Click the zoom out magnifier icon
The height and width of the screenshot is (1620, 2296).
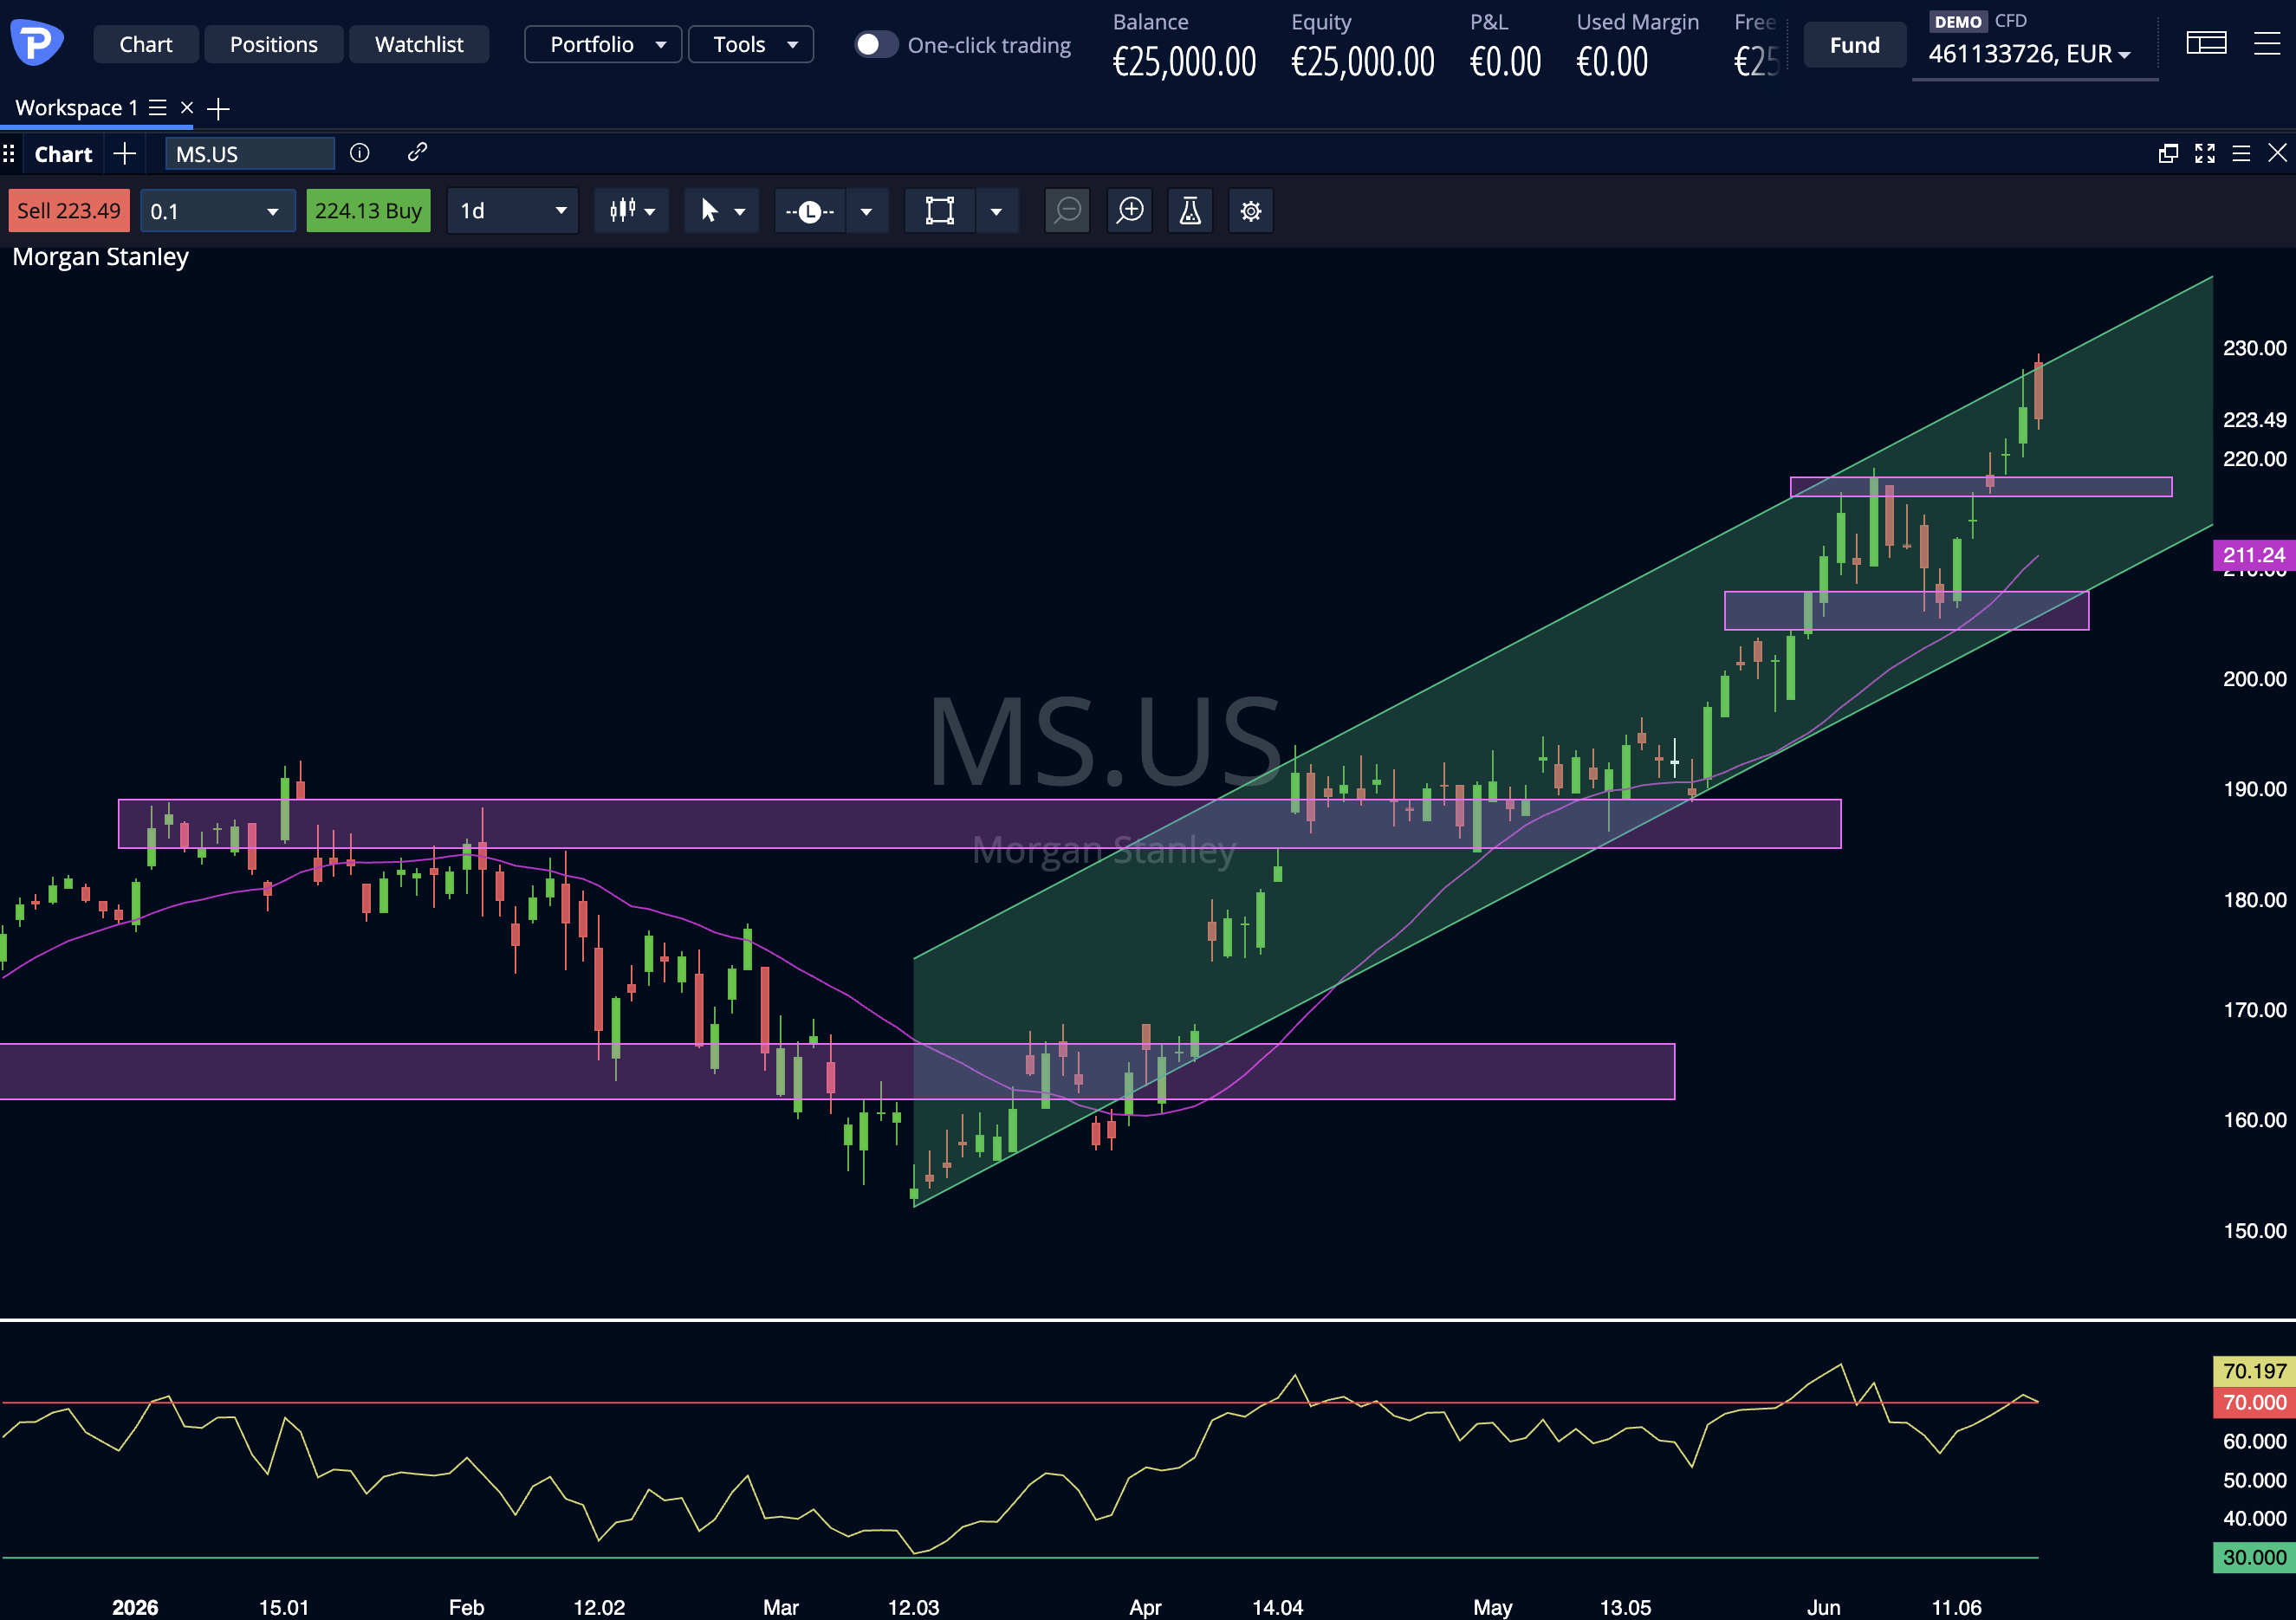tap(1067, 211)
